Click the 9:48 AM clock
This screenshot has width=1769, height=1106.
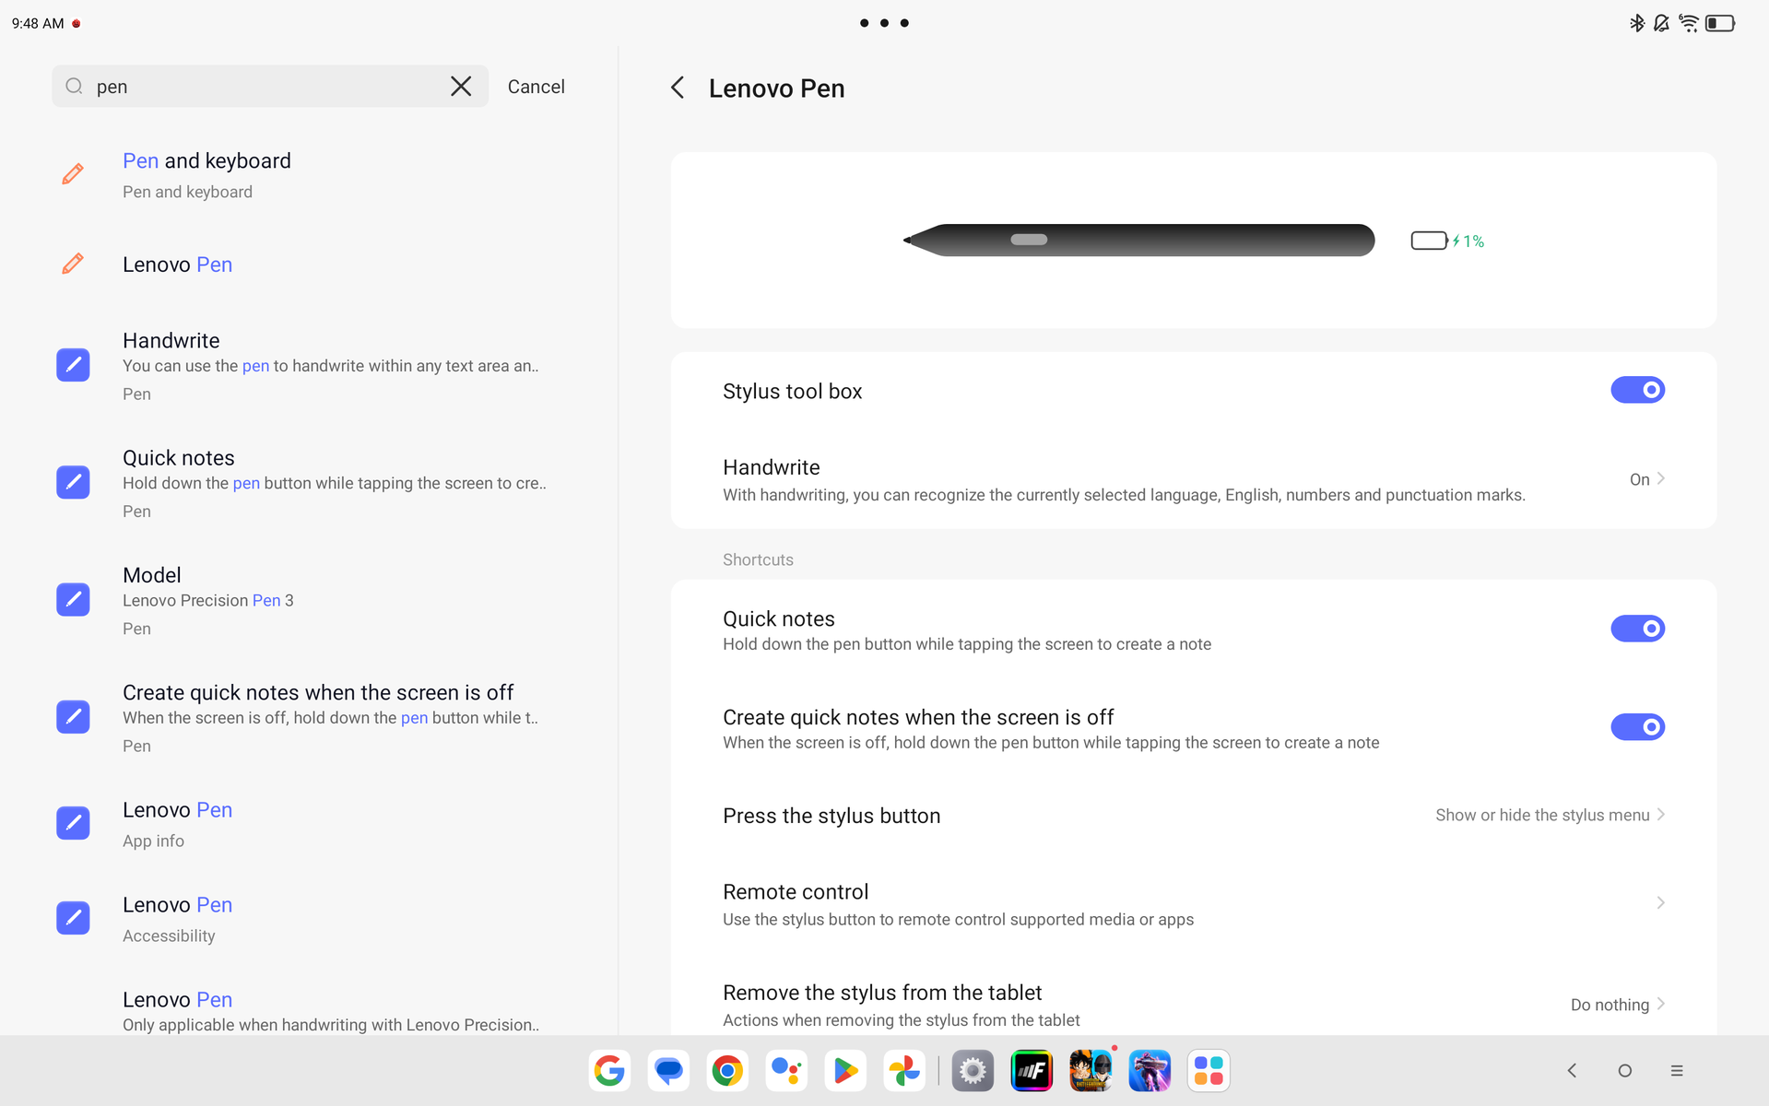click(38, 23)
